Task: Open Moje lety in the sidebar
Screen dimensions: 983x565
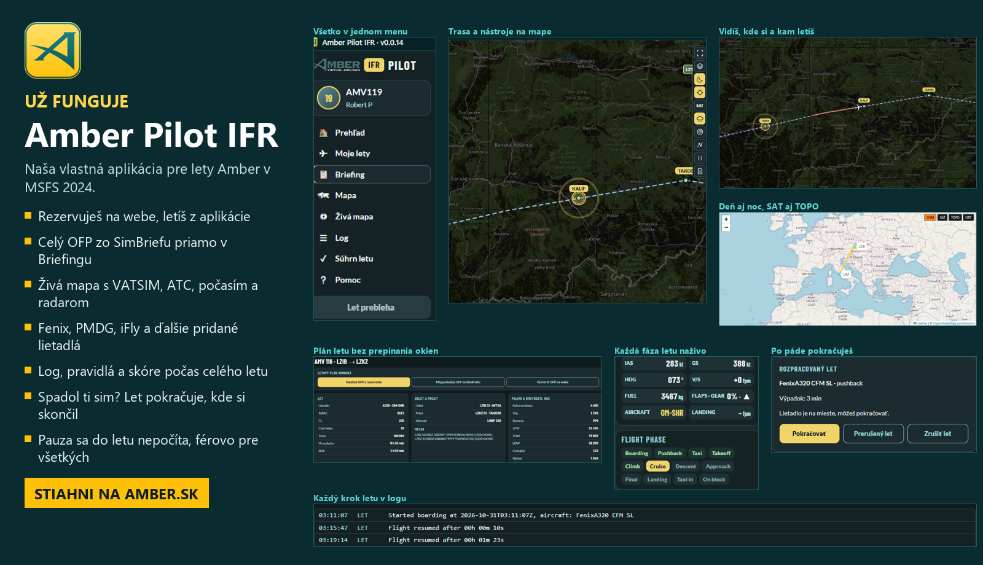Action: [372, 154]
